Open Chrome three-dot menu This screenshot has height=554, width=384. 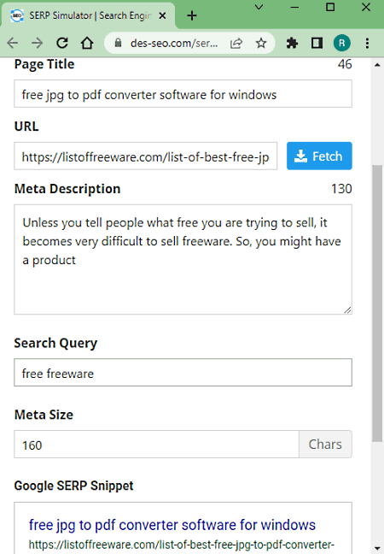point(367,43)
